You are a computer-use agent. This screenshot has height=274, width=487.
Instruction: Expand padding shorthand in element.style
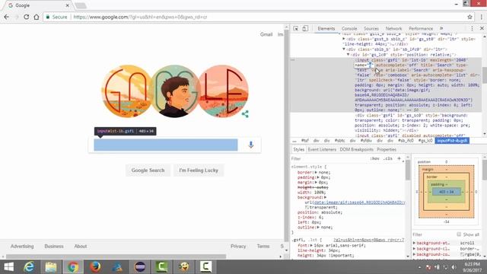click(318, 177)
